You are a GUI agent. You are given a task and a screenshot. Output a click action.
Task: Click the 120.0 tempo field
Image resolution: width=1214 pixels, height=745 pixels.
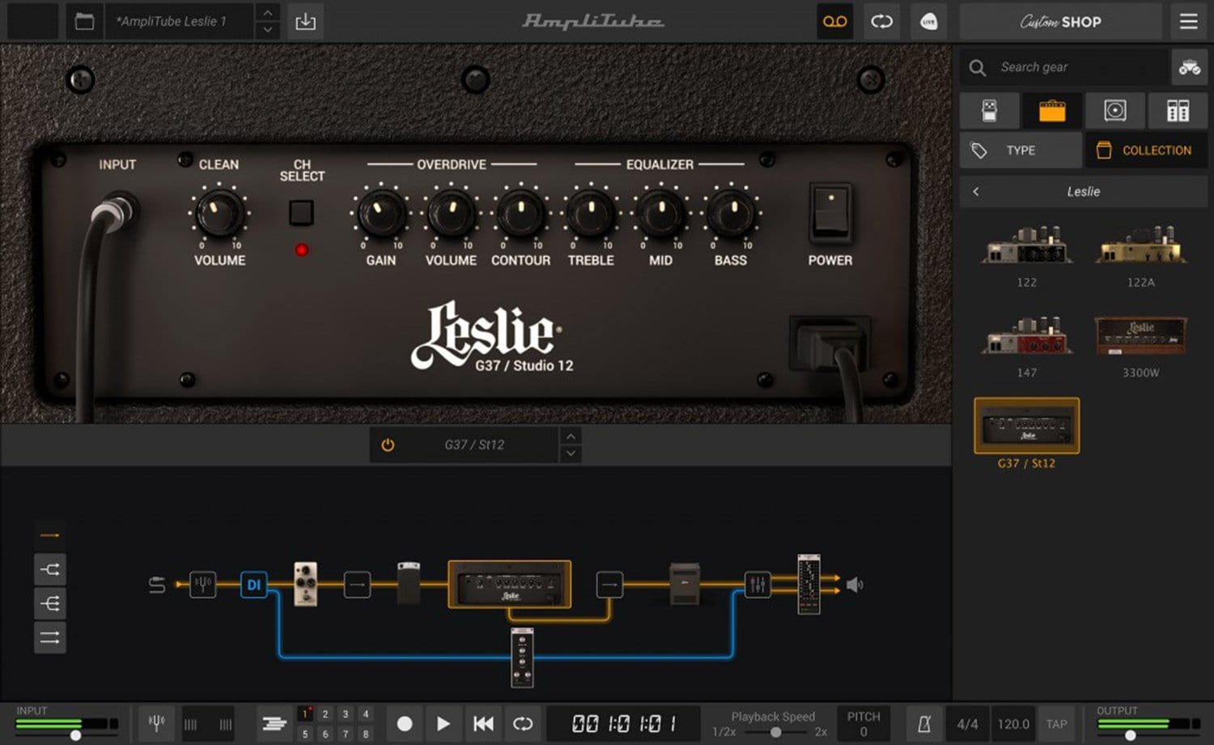tap(1013, 724)
